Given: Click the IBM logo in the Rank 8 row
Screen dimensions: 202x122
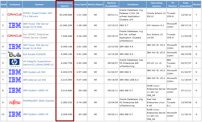Looking at the screenshot, I should tap(15, 90).
